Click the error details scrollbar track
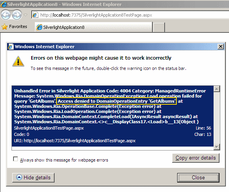Screen dimensions: 229x192 [217, 118]
